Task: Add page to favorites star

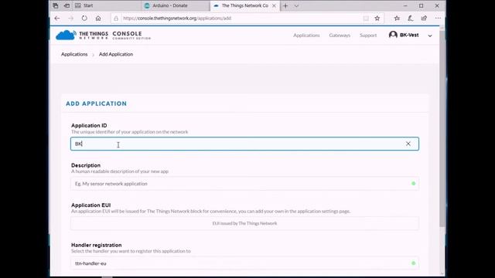Action: click(x=377, y=19)
